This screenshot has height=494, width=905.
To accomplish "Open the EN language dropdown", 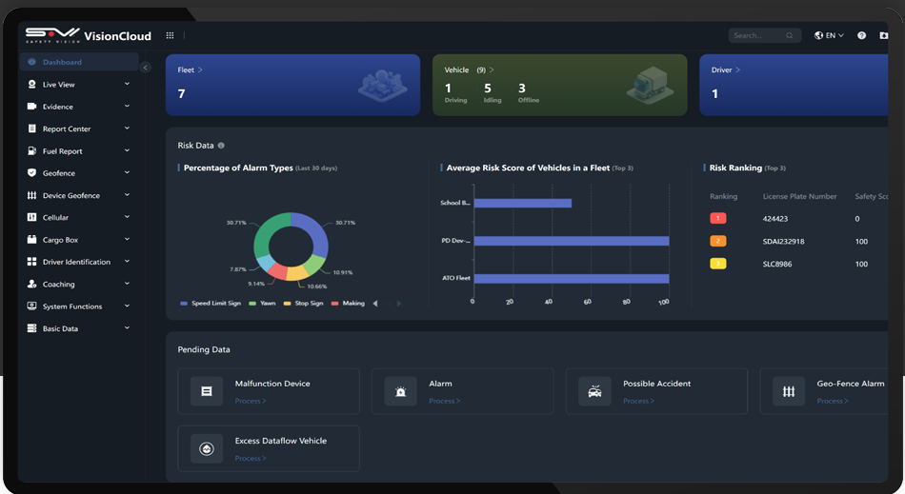I will pos(829,35).
